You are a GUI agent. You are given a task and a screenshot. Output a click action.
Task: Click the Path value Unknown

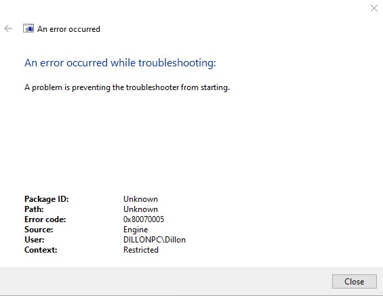click(140, 209)
